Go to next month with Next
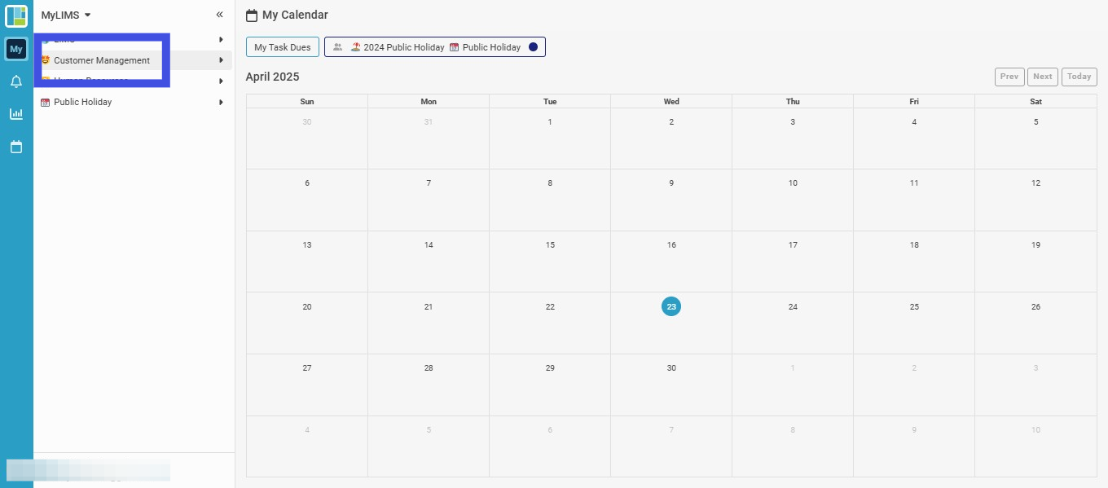Image resolution: width=1108 pixels, height=488 pixels. (1043, 77)
